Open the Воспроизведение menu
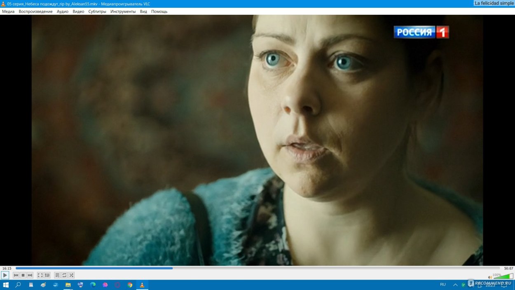This screenshot has height=290, width=515. point(35,12)
